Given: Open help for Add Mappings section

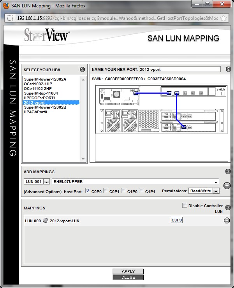Looking at the screenshot, I should (228, 172).
